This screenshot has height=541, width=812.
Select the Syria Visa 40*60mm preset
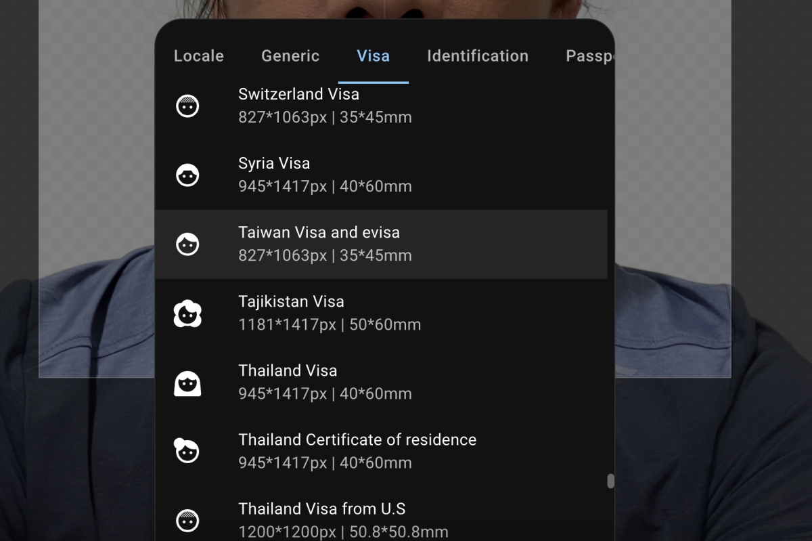click(x=325, y=175)
